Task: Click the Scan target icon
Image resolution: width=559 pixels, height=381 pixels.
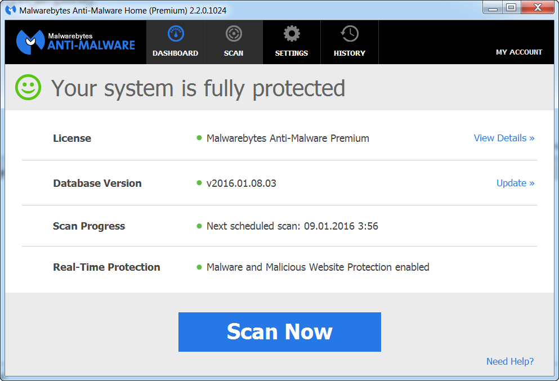Action: click(234, 34)
